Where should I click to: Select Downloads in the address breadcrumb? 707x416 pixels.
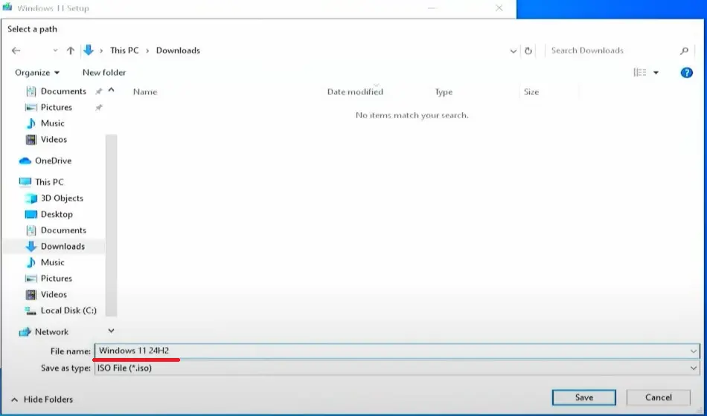(178, 51)
